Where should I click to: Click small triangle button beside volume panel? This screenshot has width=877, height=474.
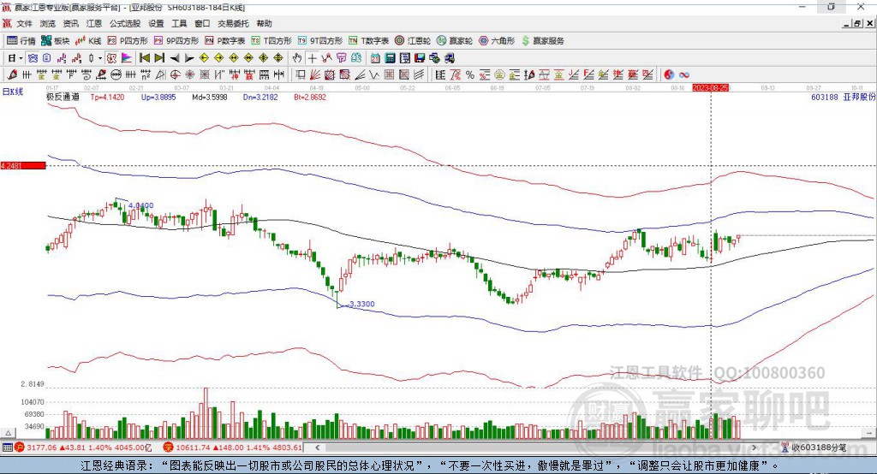8,433
